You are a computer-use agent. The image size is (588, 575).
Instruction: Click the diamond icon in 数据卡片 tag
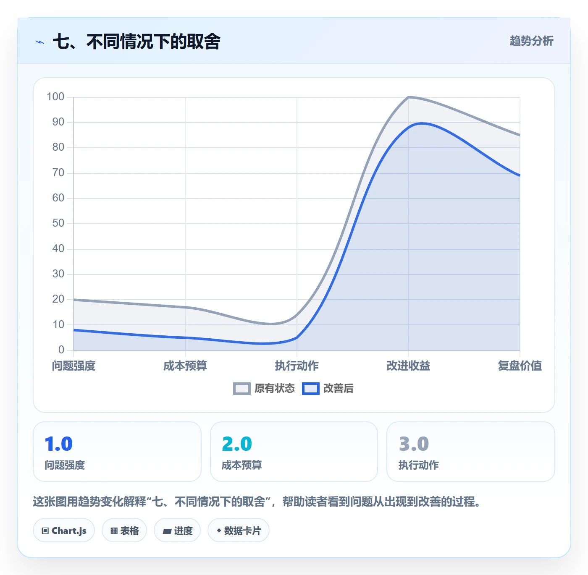219,531
